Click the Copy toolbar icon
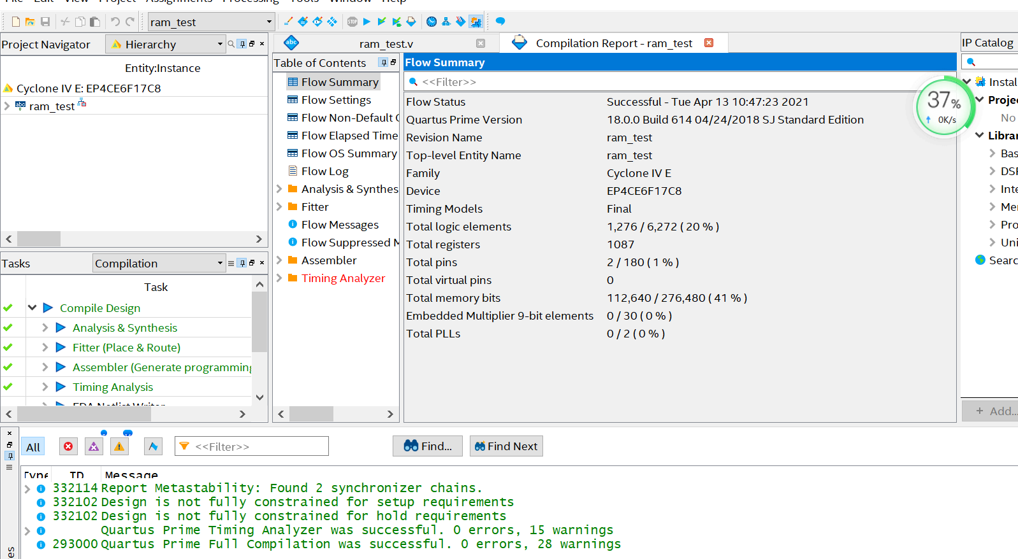 [80, 22]
